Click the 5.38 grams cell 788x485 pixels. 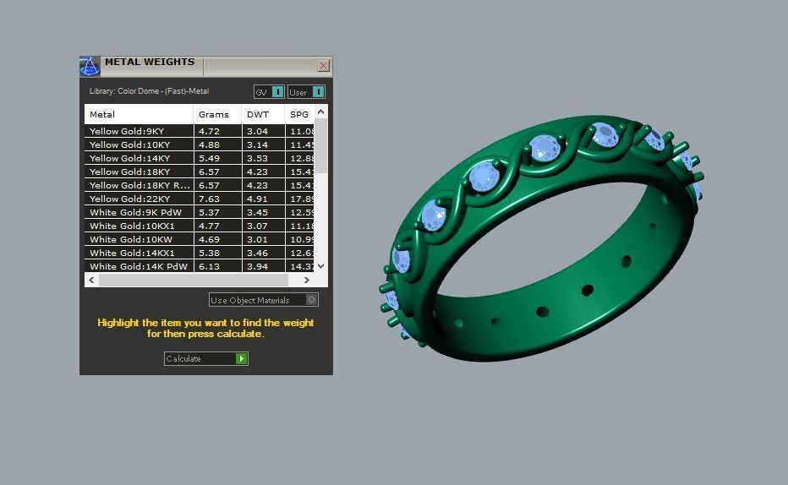pos(217,253)
